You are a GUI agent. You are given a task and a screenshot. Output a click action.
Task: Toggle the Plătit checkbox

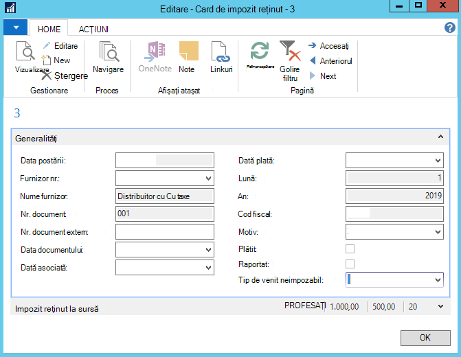[350, 249]
